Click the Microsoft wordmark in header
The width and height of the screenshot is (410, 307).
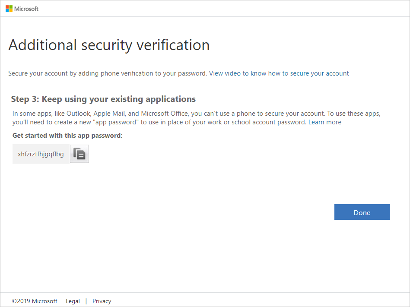pyautogui.click(x=26, y=9)
